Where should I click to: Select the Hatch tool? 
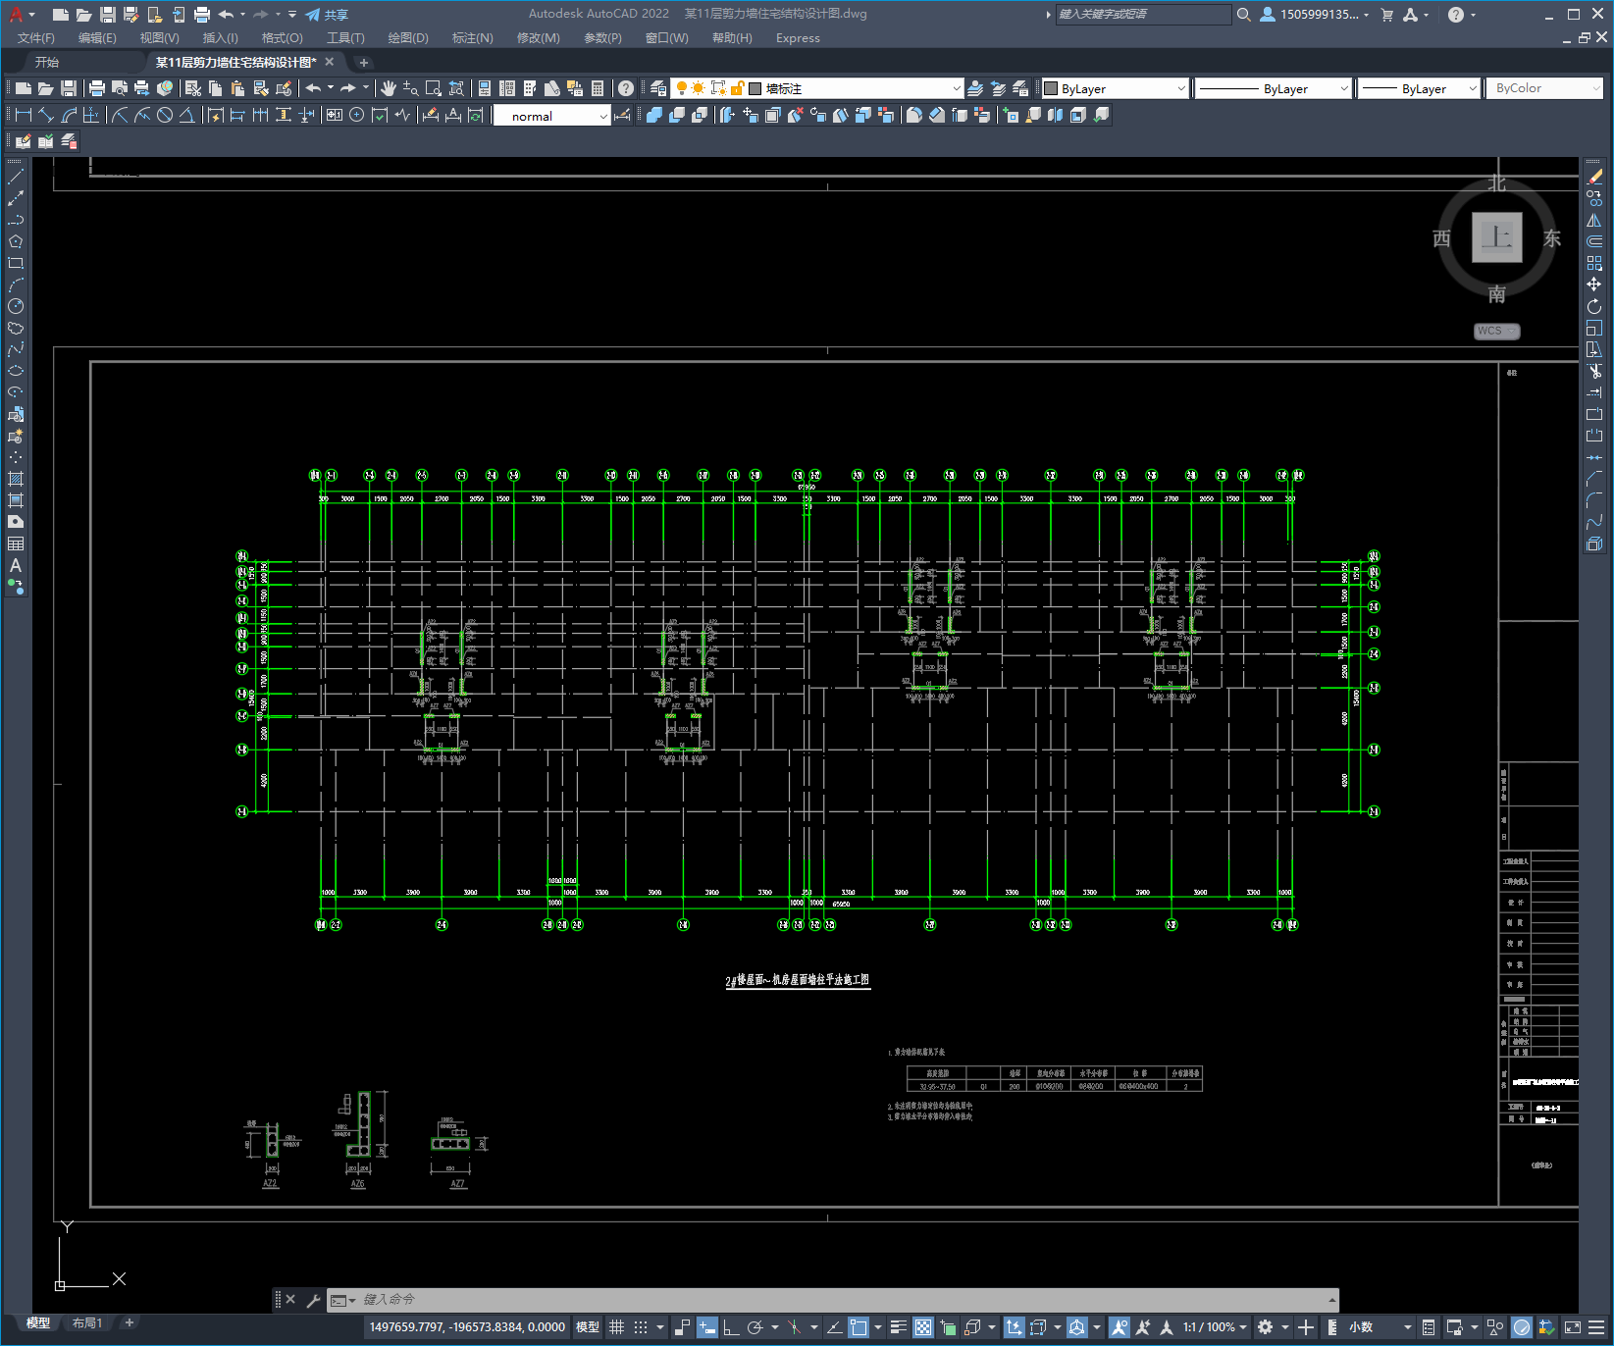click(16, 479)
